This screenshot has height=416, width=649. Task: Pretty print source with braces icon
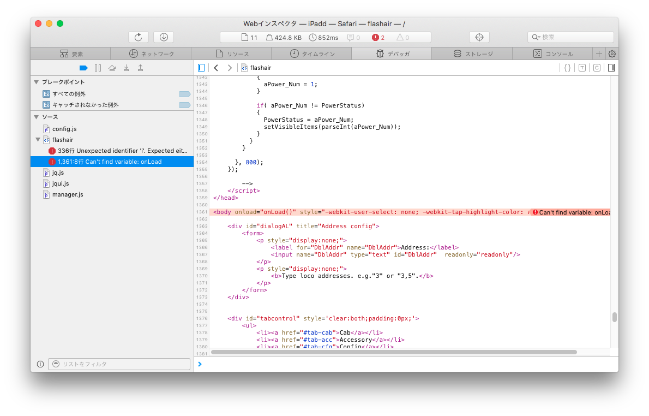point(567,68)
